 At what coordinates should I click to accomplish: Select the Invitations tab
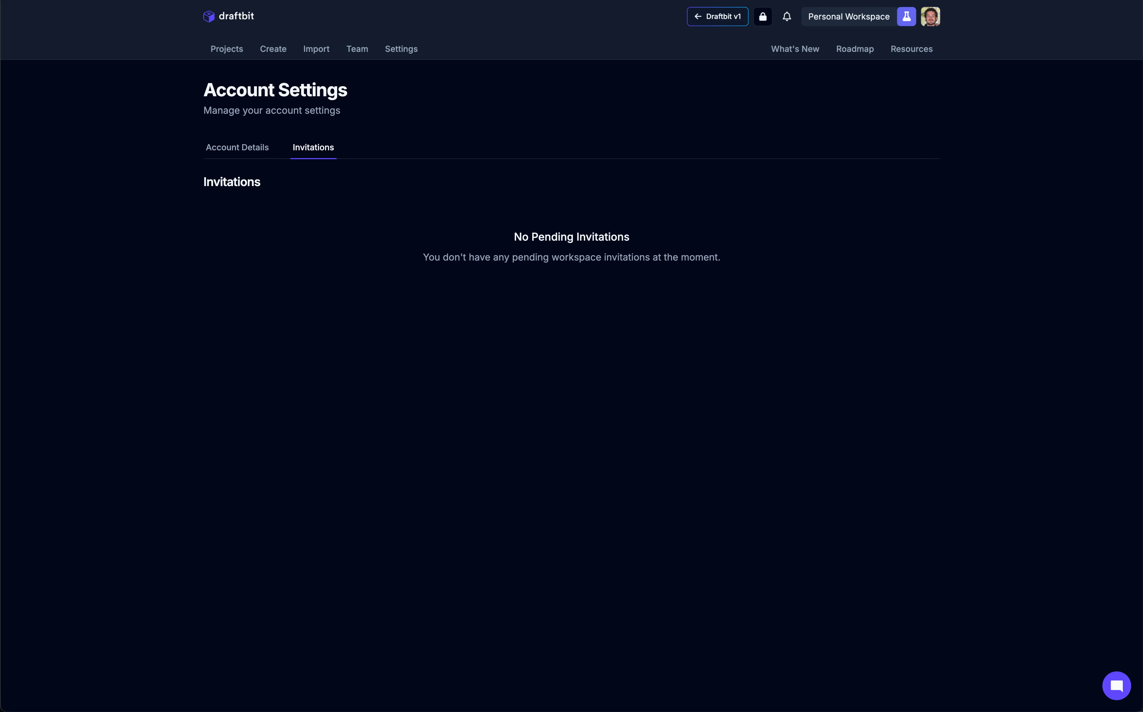tap(313, 147)
